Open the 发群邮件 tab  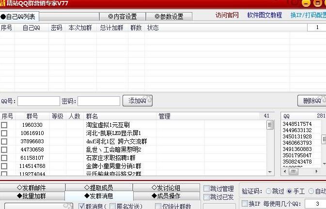32,188
